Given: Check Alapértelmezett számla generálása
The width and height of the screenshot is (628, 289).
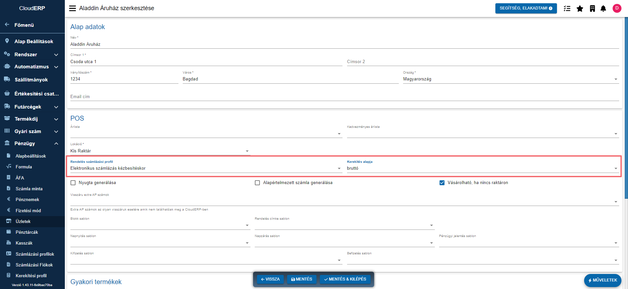Looking at the screenshot, I should (x=257, y=183).
